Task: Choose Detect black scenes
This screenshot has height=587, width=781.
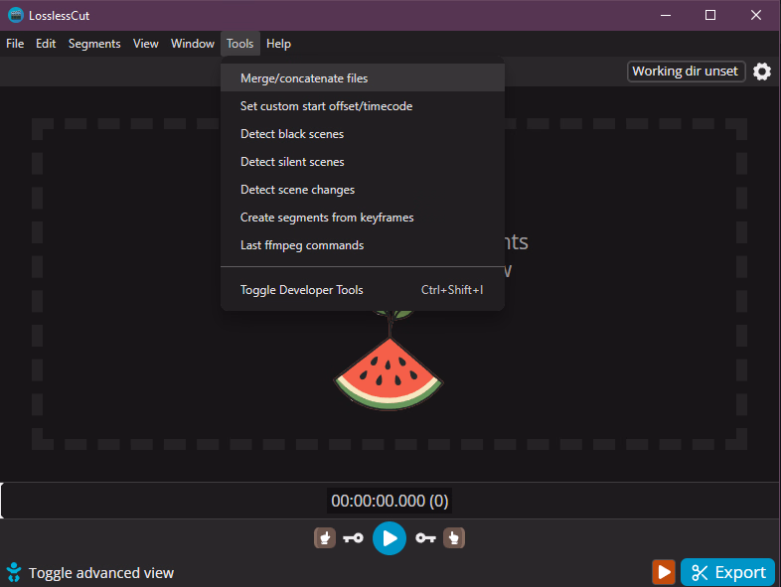Action: click(x=292, y=134)
